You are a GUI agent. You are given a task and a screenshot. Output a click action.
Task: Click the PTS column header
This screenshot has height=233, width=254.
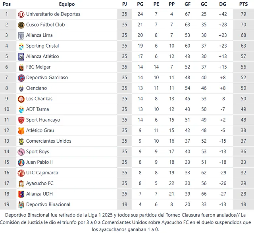point(243,4)
